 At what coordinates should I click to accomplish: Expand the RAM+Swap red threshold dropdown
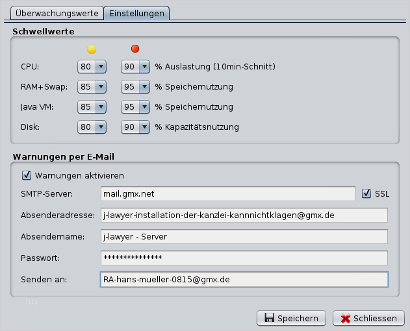(x=136, y=86)
